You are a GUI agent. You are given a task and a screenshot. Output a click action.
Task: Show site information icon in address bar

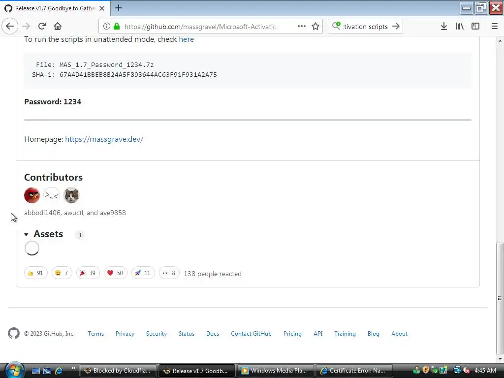[107, 27]
